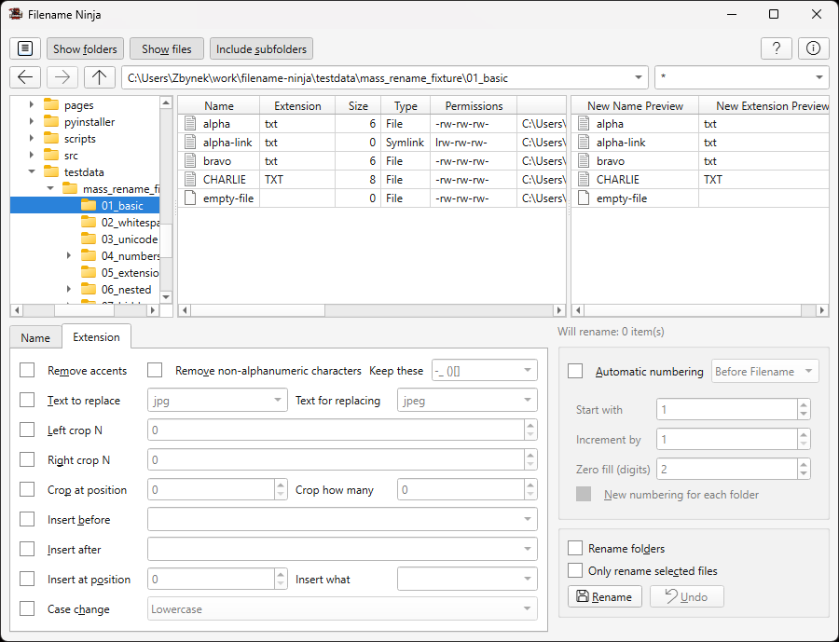
Task: Open the Before Filename dropdown
Action: [764, 370]
